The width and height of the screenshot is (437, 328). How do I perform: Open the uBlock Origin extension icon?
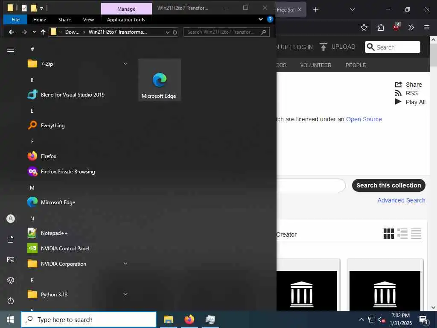(396, 27)
